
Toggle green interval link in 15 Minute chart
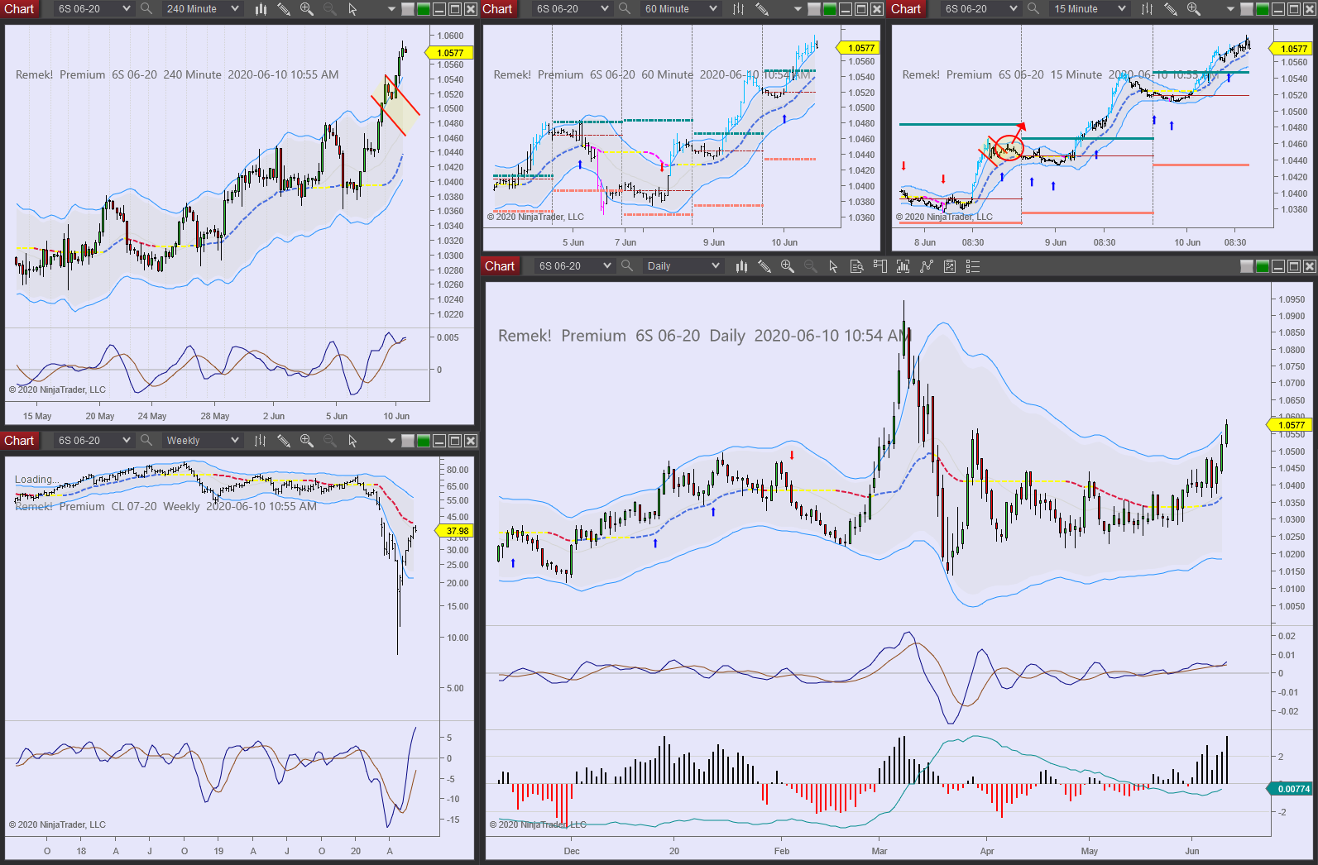[x=1263, y=9]
